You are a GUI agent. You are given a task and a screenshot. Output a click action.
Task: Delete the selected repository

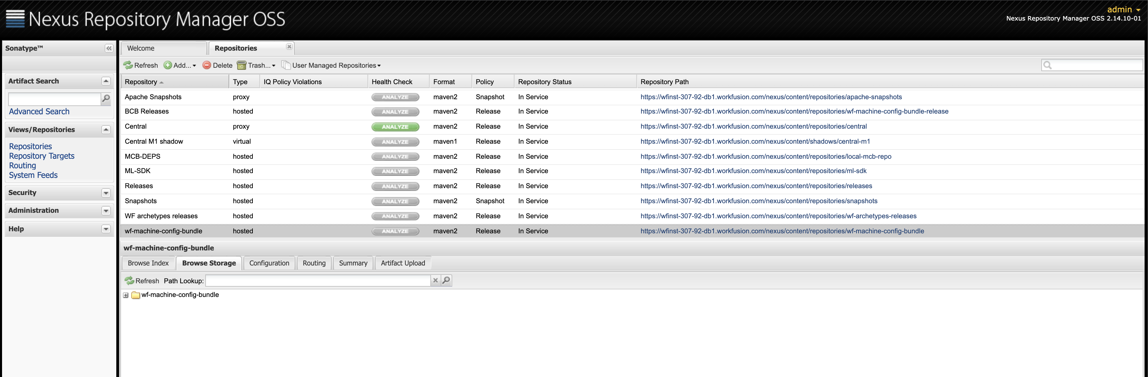click(218, 65)
